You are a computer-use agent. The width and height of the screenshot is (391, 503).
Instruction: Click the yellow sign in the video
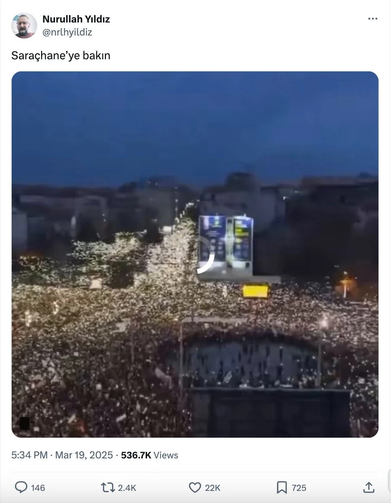pyautogui.click(x=256, y=291)
